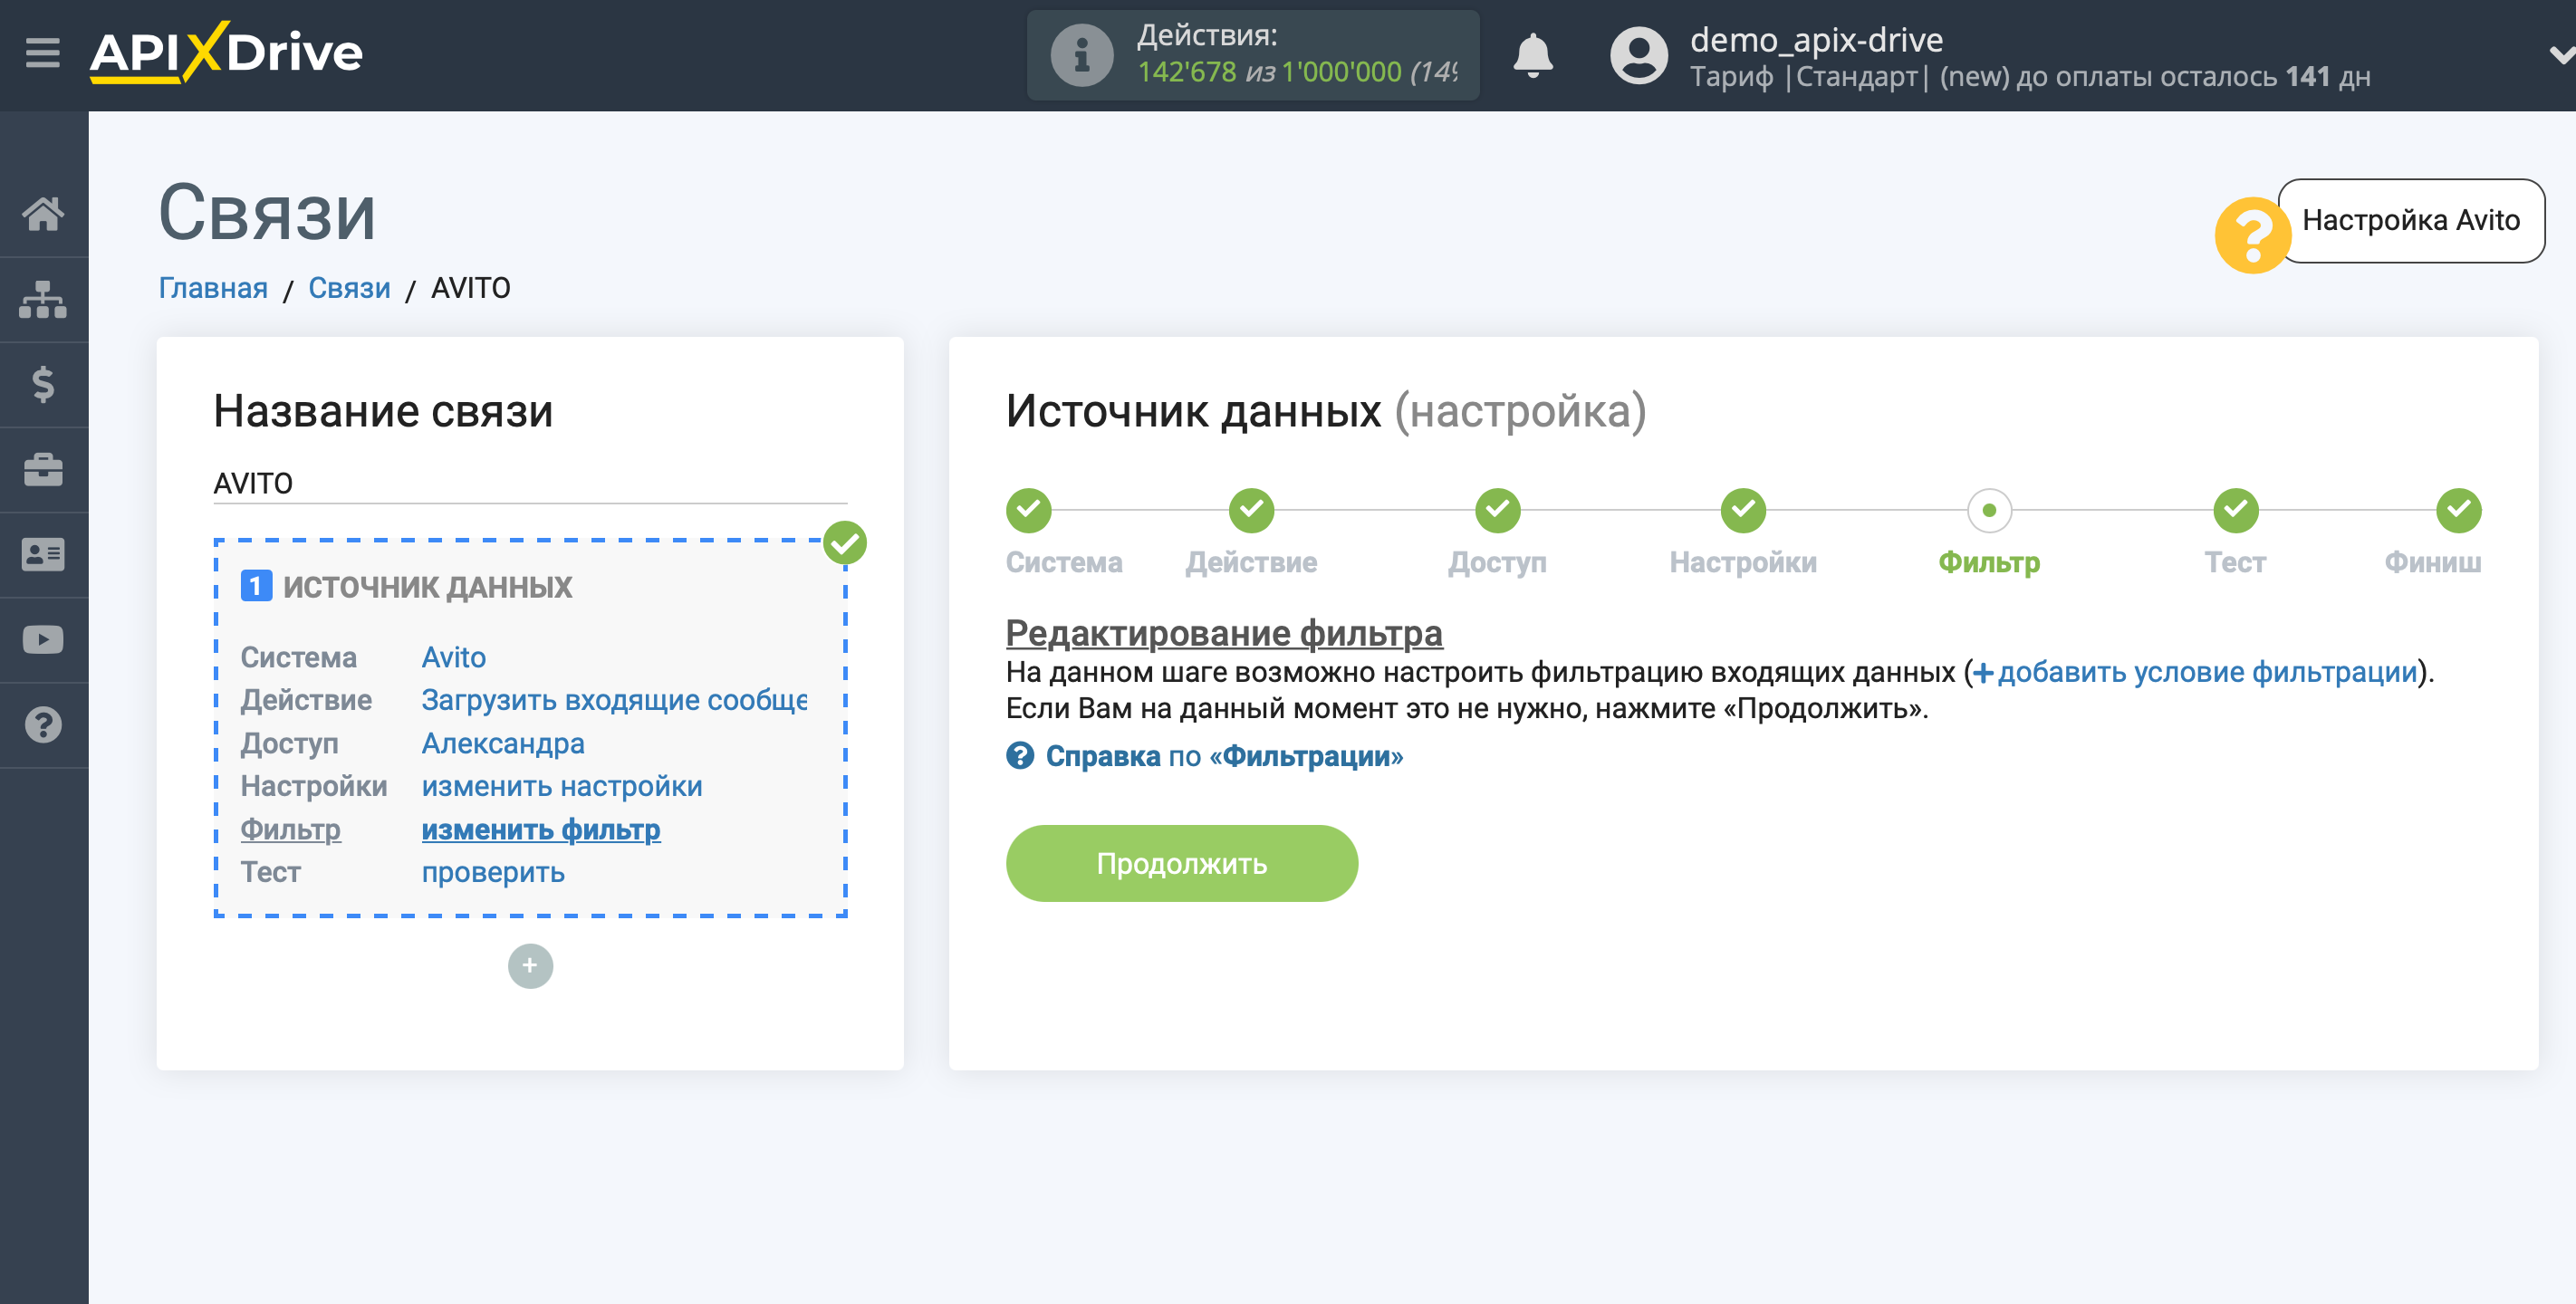This screenshot has width=2576, height=1304.
Task: Go to the Тест step
Action: coord(2235,510)
